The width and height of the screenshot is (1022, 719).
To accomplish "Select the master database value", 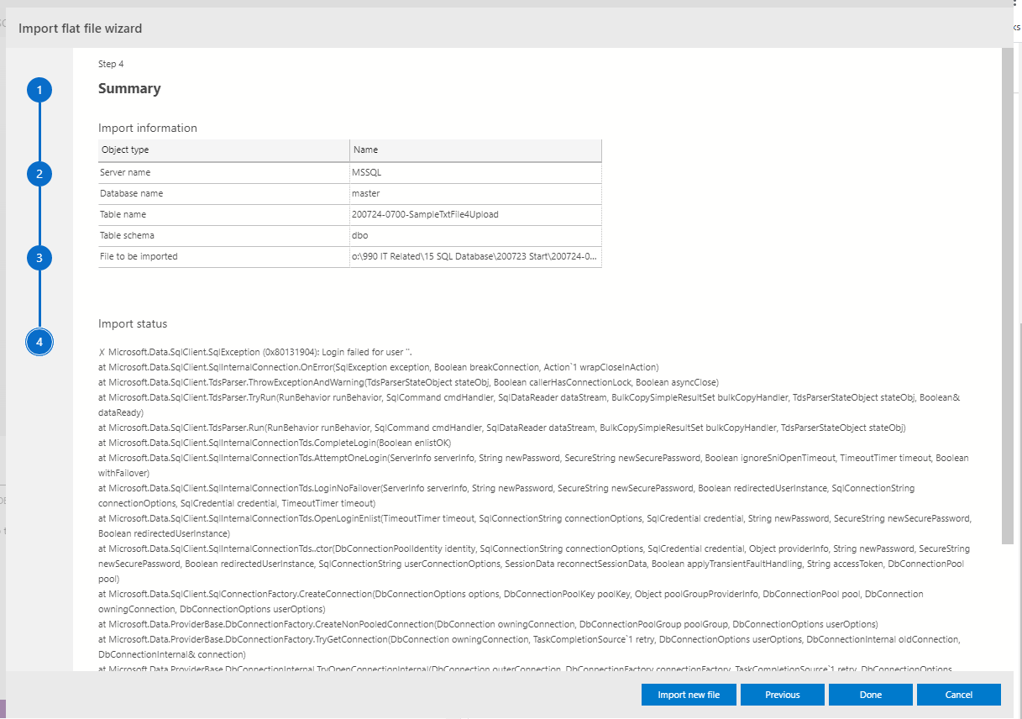I will [x=366, y=193].
